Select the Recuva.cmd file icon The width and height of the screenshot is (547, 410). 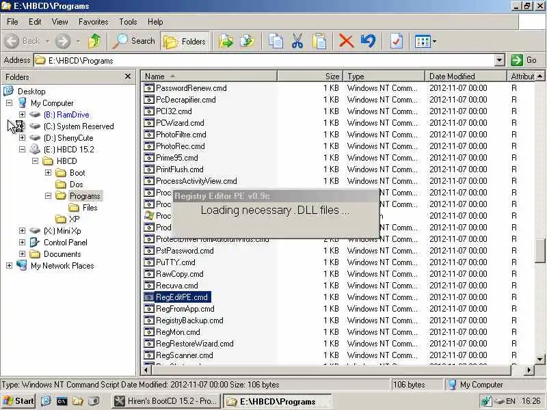[149, 285]
